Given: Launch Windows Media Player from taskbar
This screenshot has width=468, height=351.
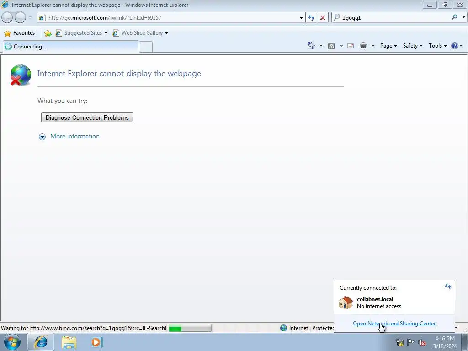Looking at the screenshot, I should coord(96,342).
